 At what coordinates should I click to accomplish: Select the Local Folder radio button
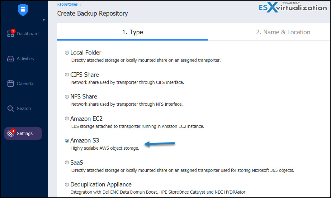point(67,53)
